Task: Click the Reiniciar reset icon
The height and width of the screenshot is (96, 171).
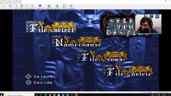Action: [22, 7]
